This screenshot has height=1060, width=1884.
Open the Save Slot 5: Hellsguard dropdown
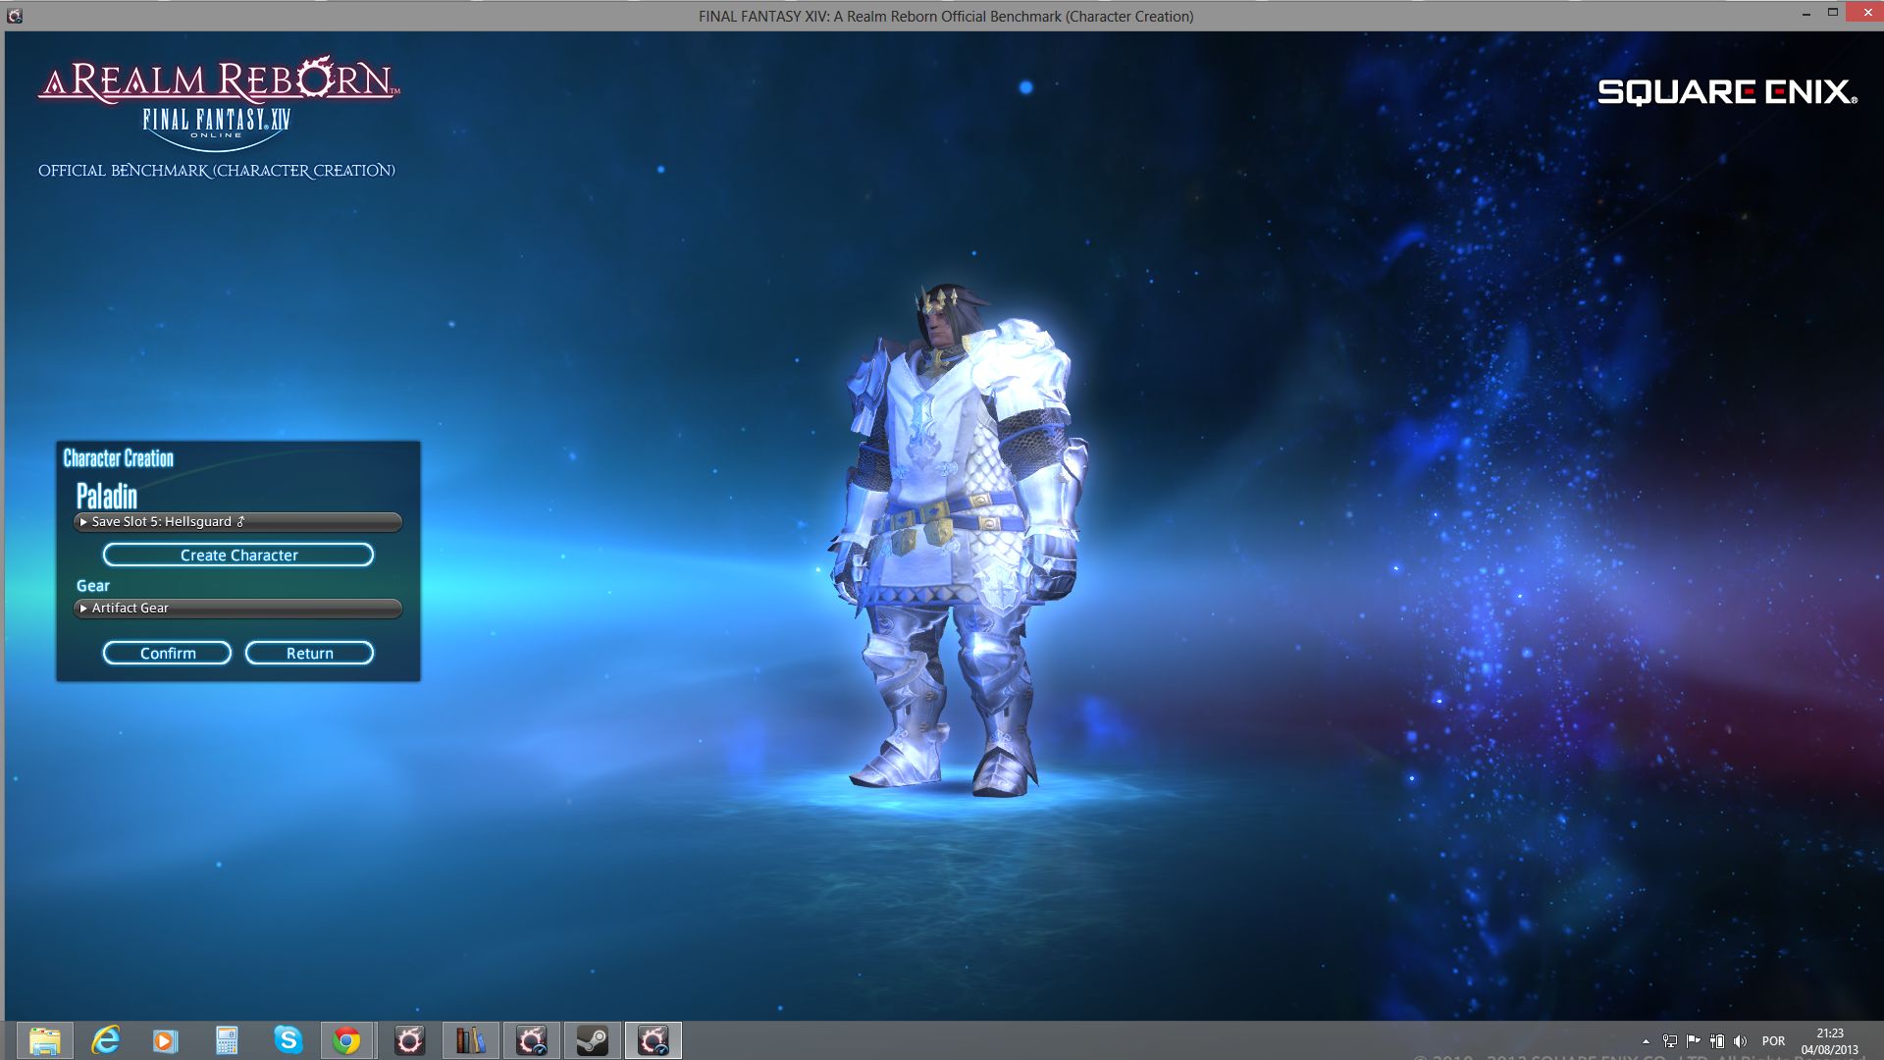pyautogui.click(x=237, y=522)
